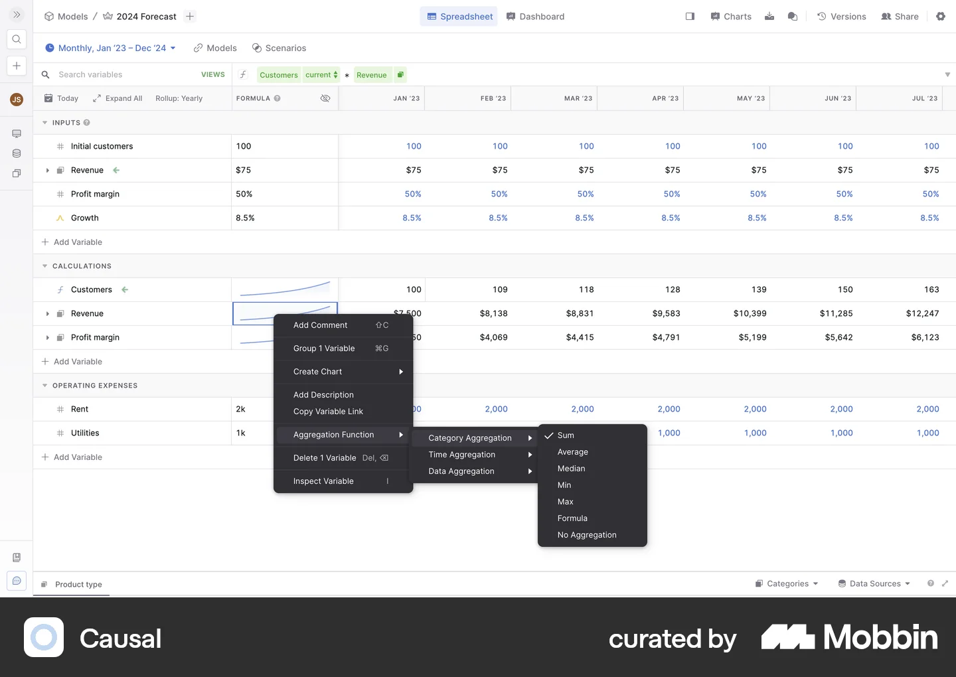Open the JS user avatar

pos(17,100)
